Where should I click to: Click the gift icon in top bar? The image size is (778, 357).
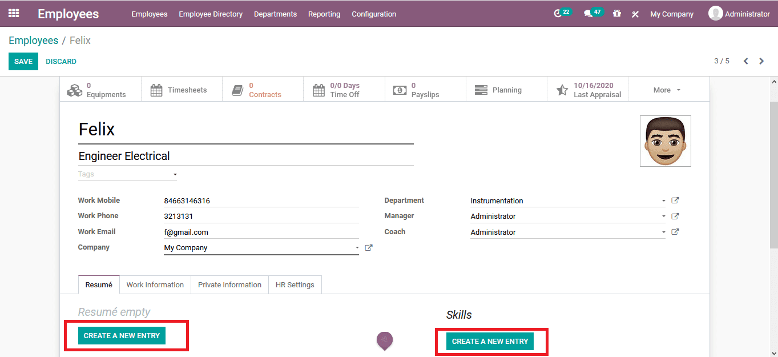point(617,14)
